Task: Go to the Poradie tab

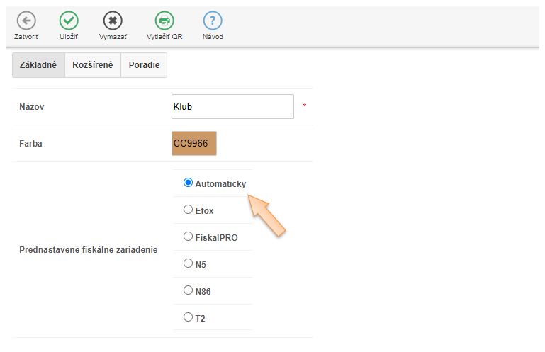Action: [x=144, y=65]
